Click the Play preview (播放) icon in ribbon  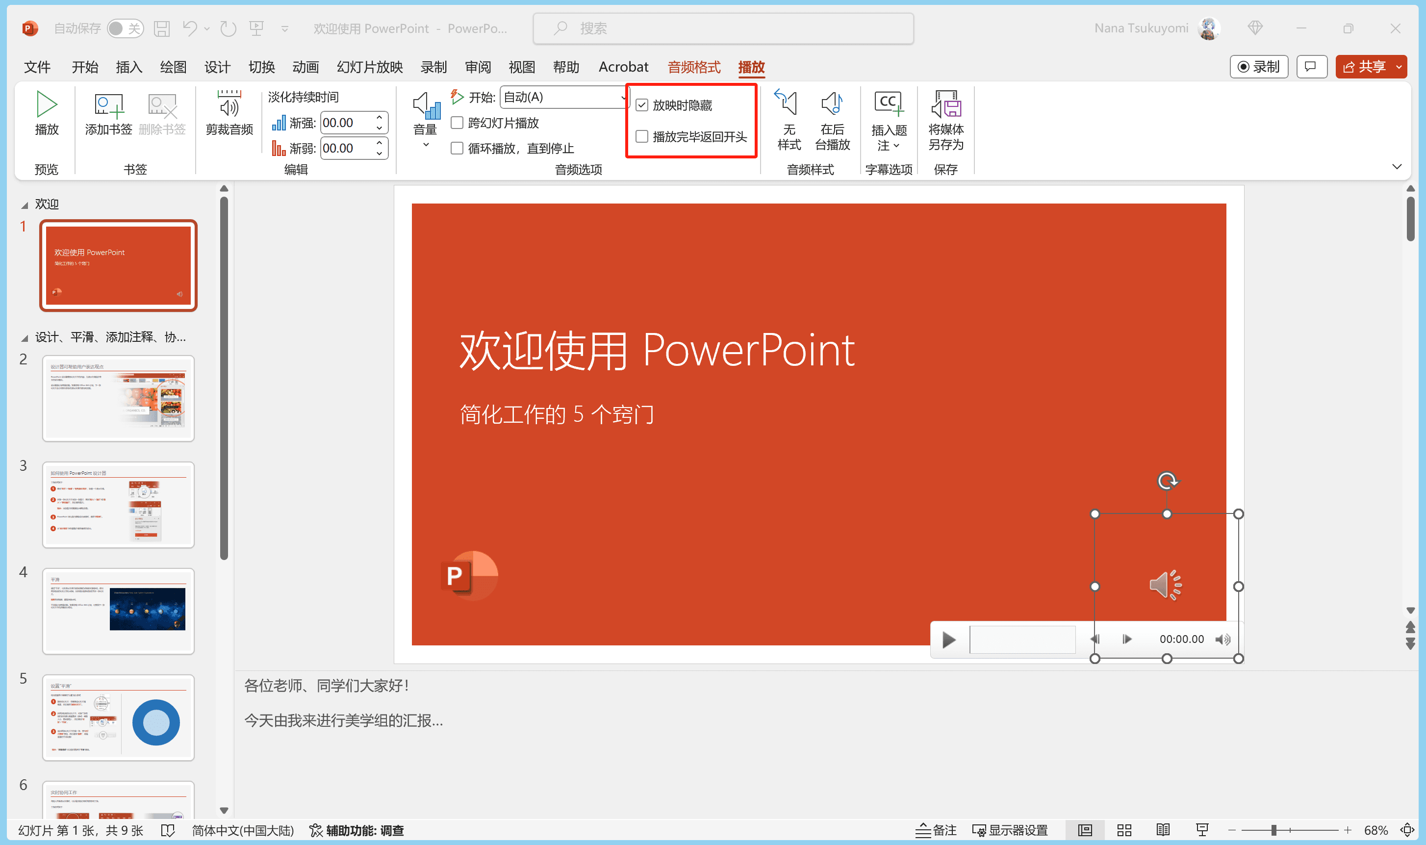[46, 105]
